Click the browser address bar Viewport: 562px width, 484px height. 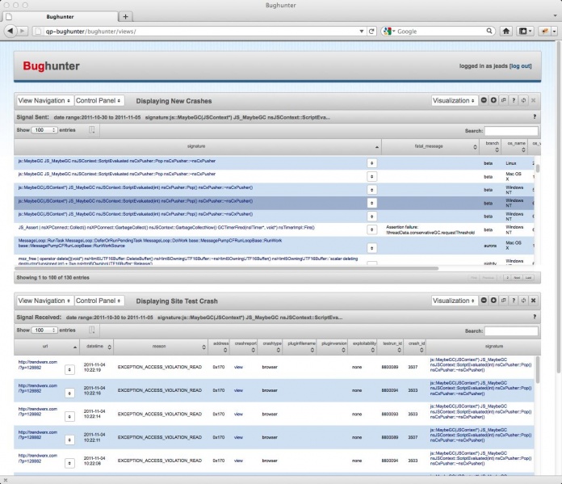201,32
